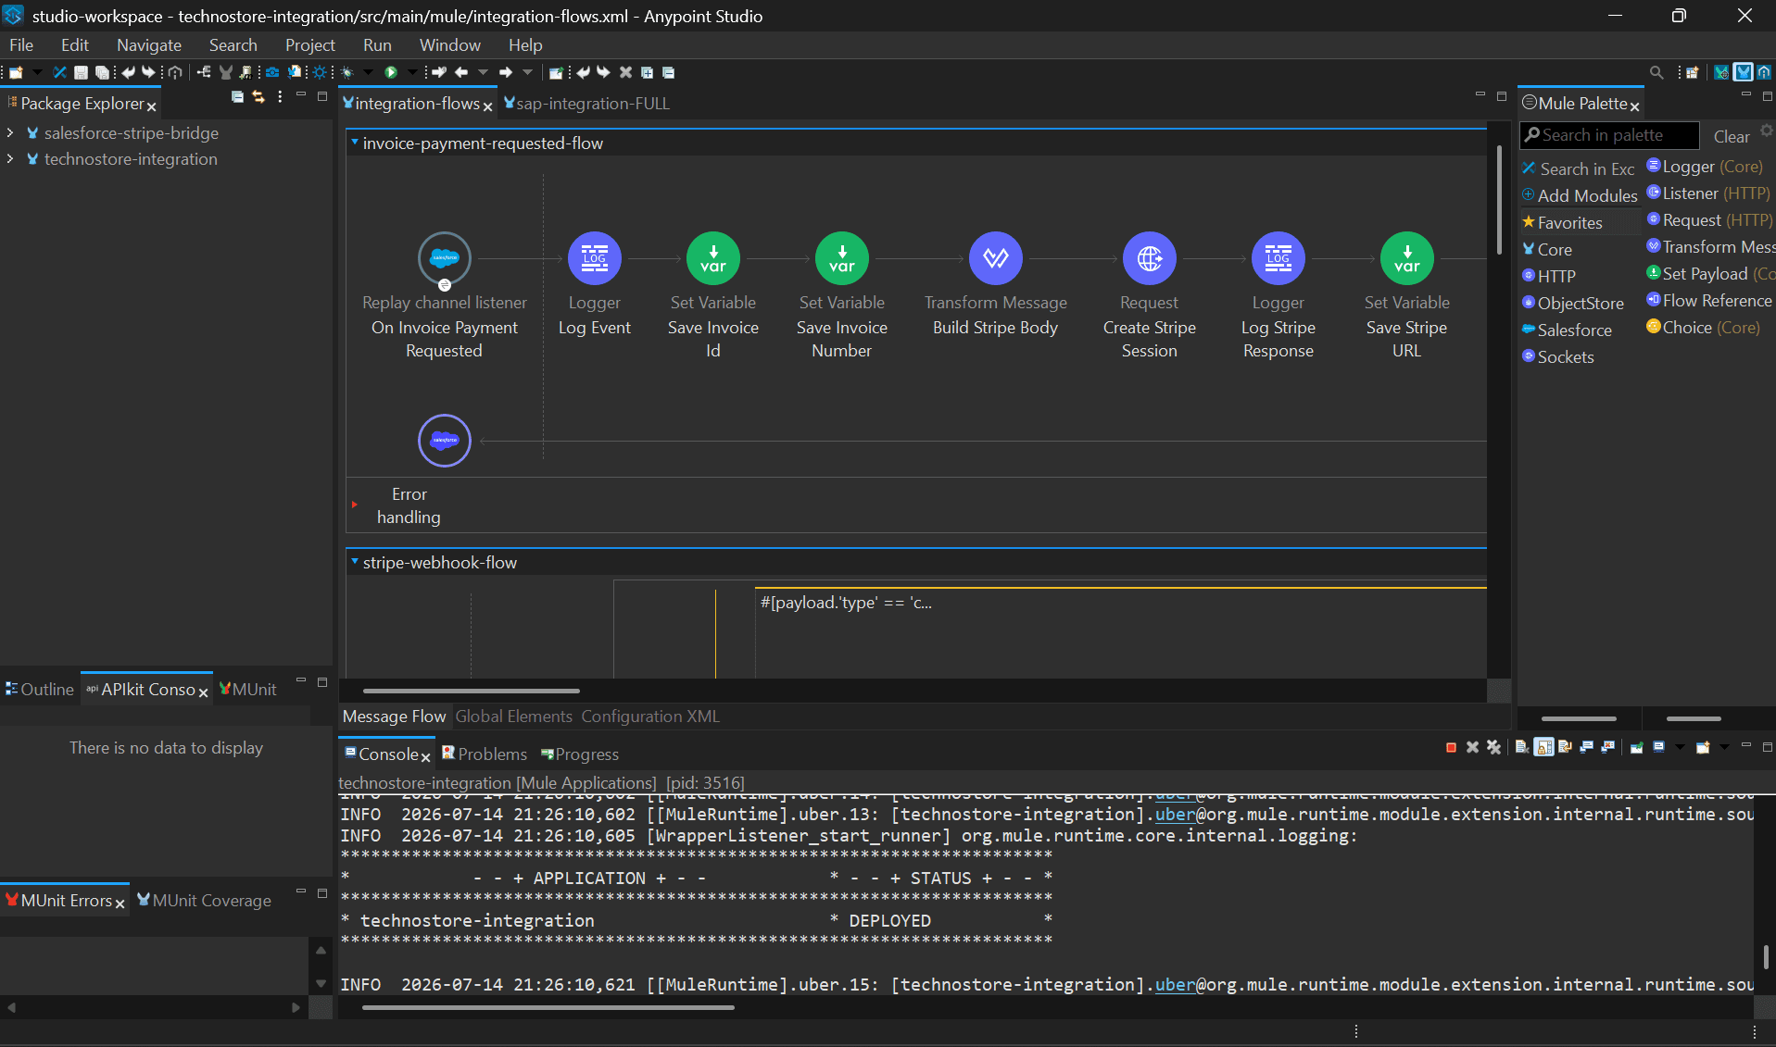Expand salesforce-stripe-bridge project

(10, 132)
